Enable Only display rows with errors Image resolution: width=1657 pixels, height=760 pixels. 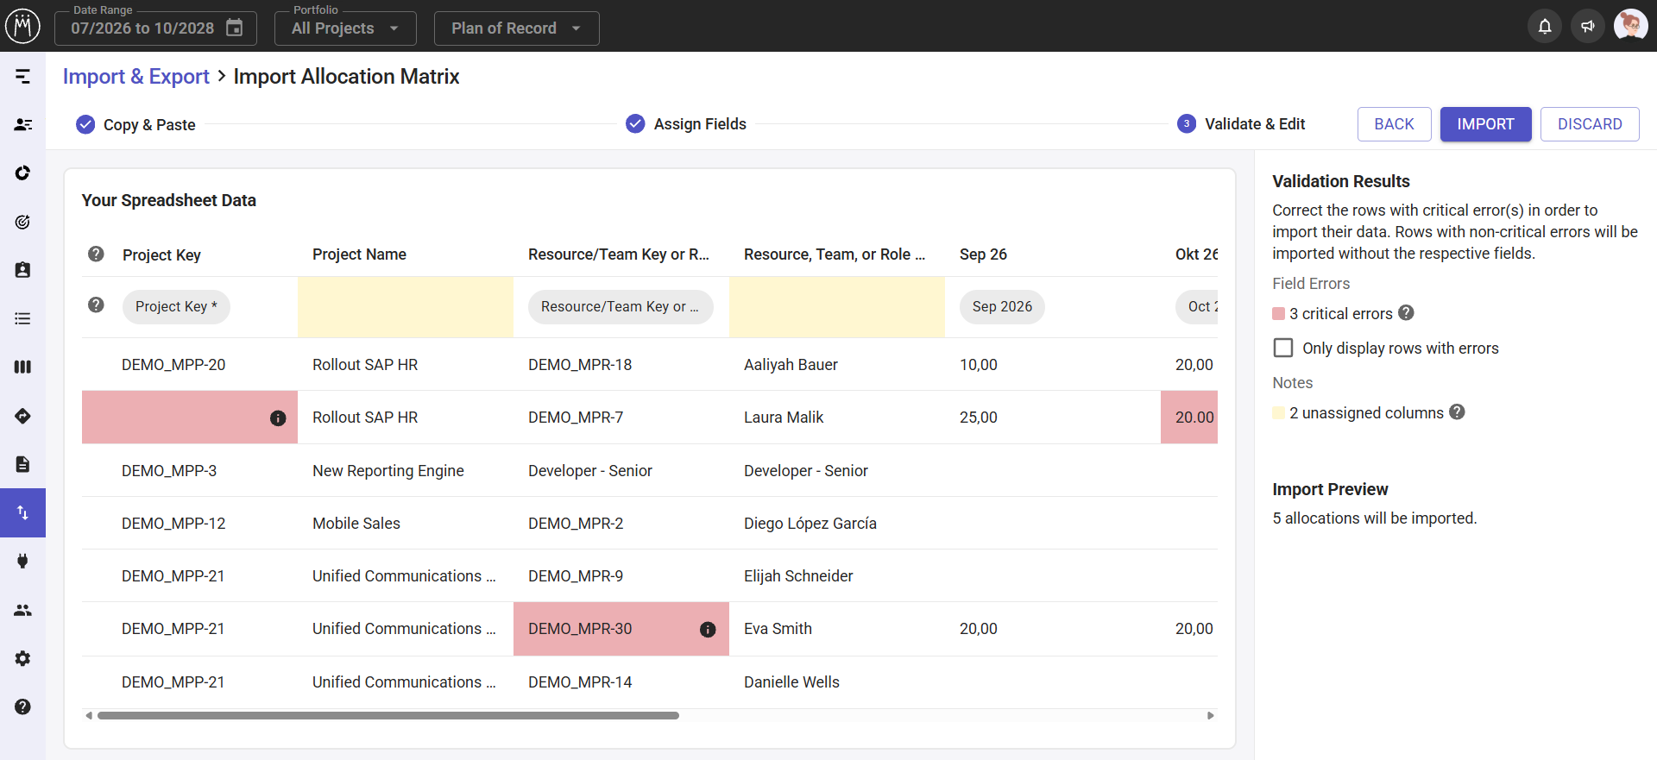pyautogui.click(x=1283, y=348)
